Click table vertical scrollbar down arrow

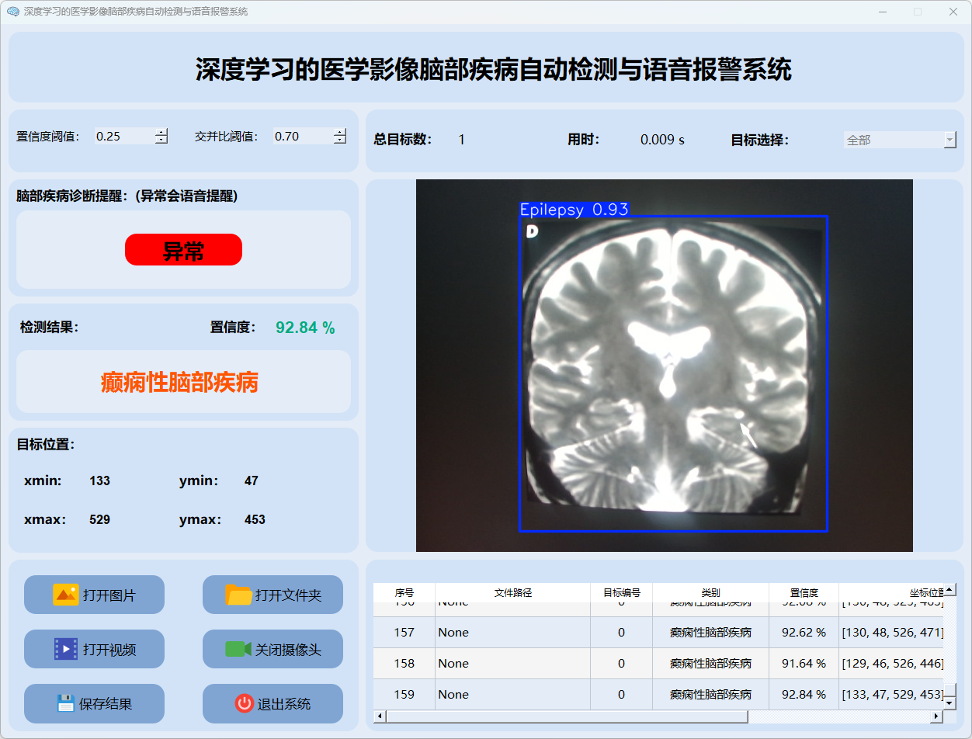pyautogui.click(x=949, y=703)
